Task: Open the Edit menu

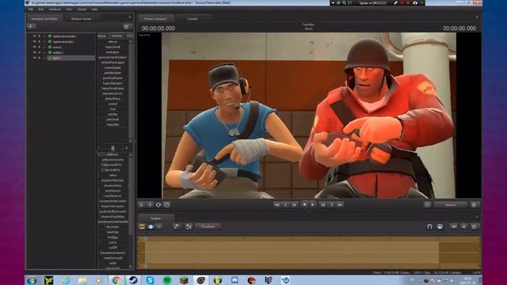Action: point(40,9)
